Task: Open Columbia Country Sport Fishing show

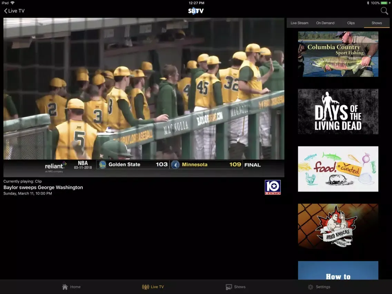Action: (x=338, y=54)
